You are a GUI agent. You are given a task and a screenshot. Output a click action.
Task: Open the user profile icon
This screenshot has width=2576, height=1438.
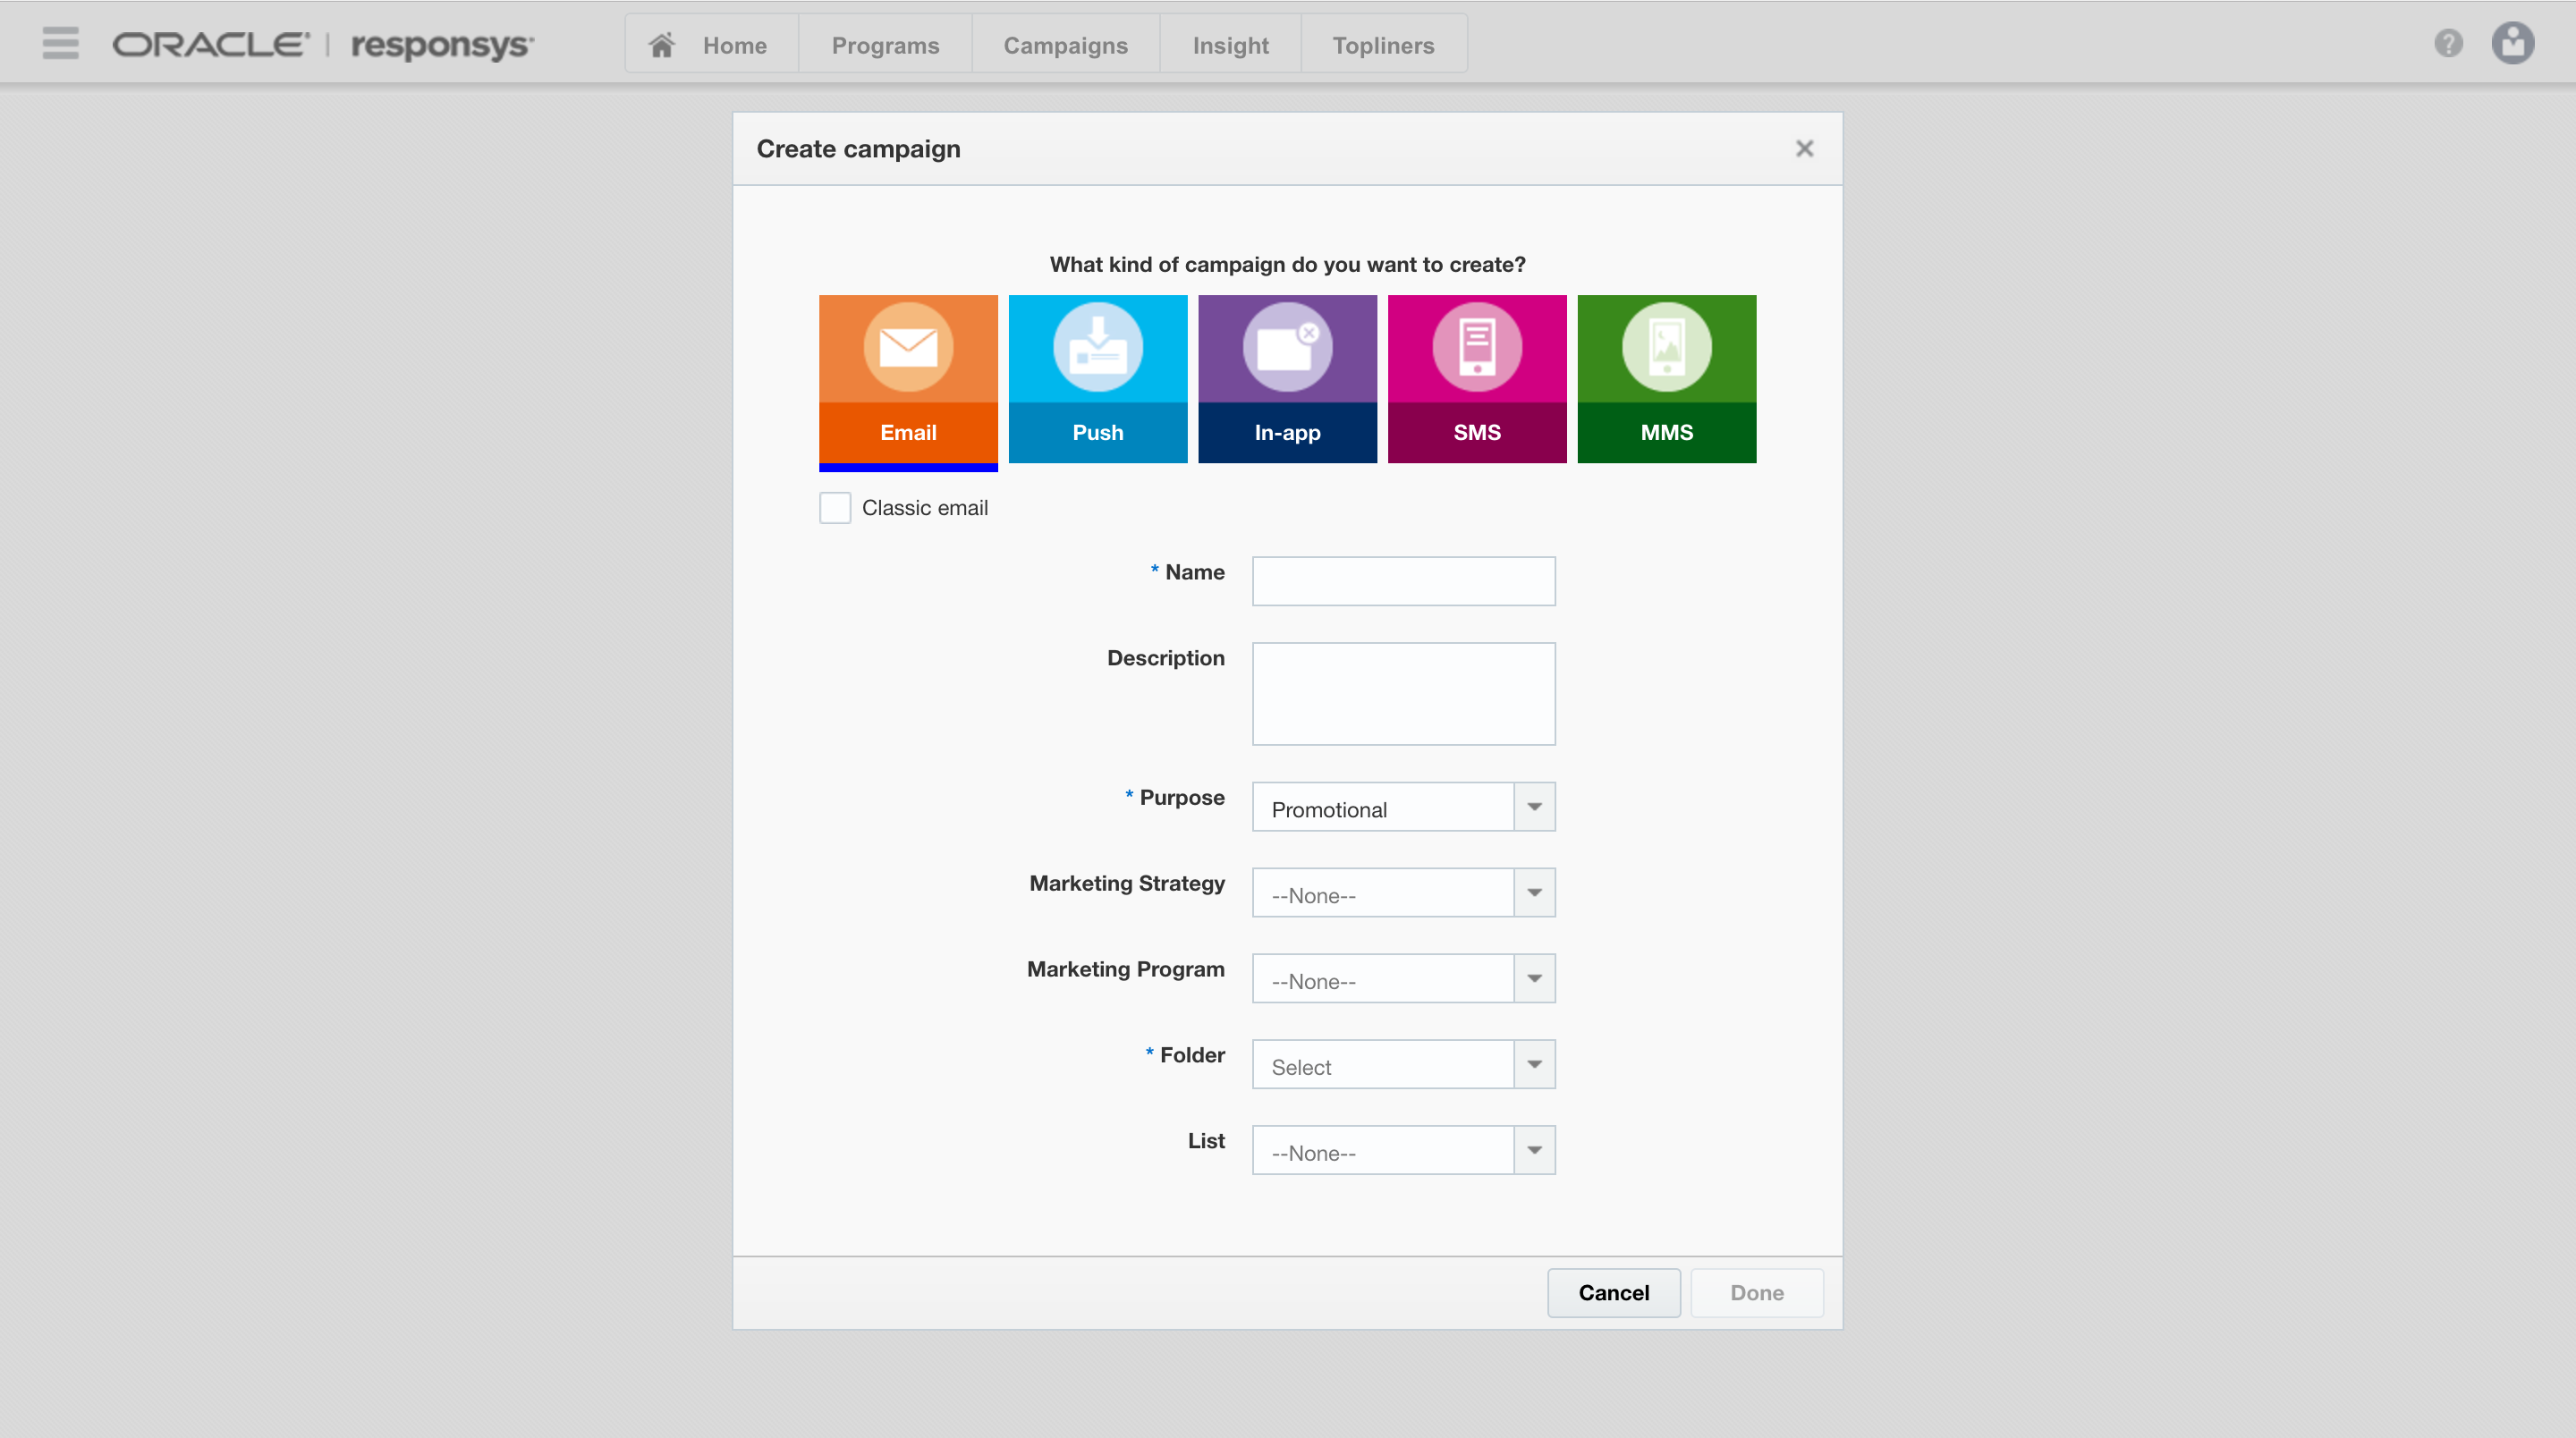2512,44
